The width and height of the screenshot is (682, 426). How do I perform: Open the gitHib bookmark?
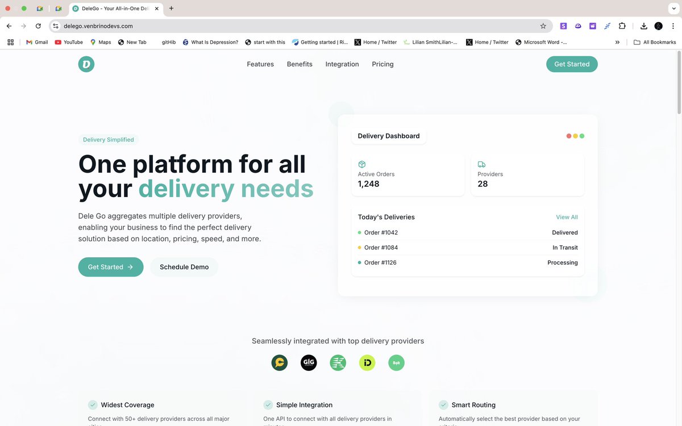[x=169, y=42]
